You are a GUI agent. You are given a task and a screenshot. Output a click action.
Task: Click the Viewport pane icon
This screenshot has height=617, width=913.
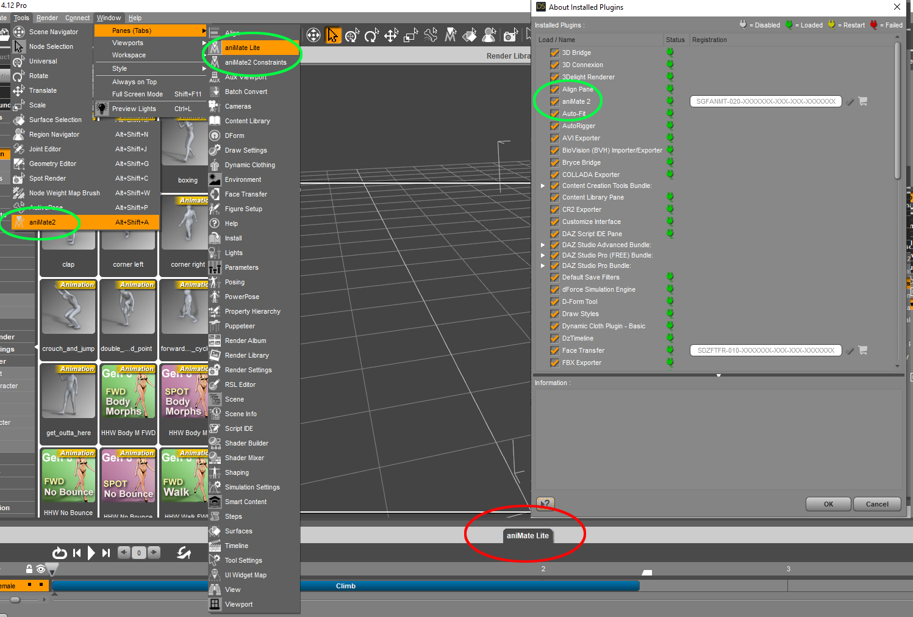tap(215, 604)
